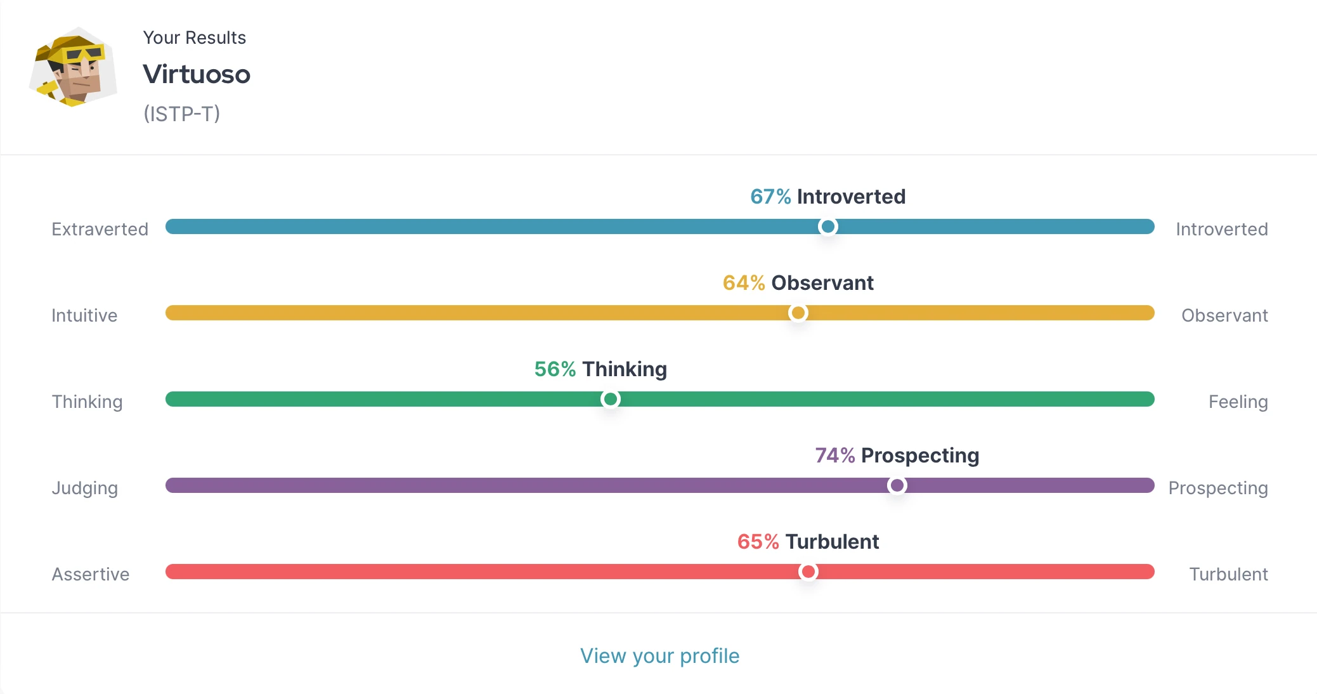
Task: Click the Observant slider marker
Action: pyautogui.click(x=798, y=313)
